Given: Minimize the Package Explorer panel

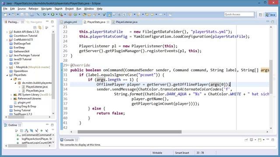Looking at the screenshot, I should coord(47,21).
